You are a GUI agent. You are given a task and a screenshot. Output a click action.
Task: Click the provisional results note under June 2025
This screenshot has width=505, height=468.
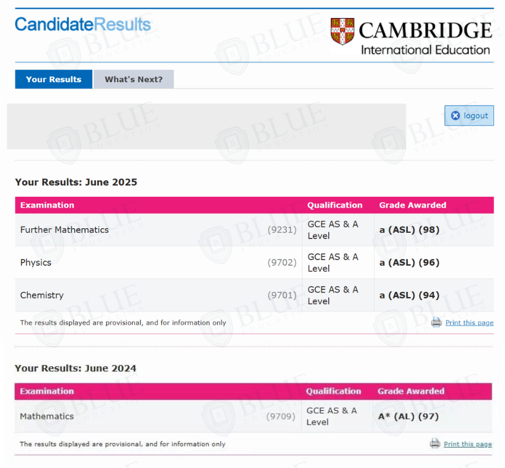click(x=123, y=323)
